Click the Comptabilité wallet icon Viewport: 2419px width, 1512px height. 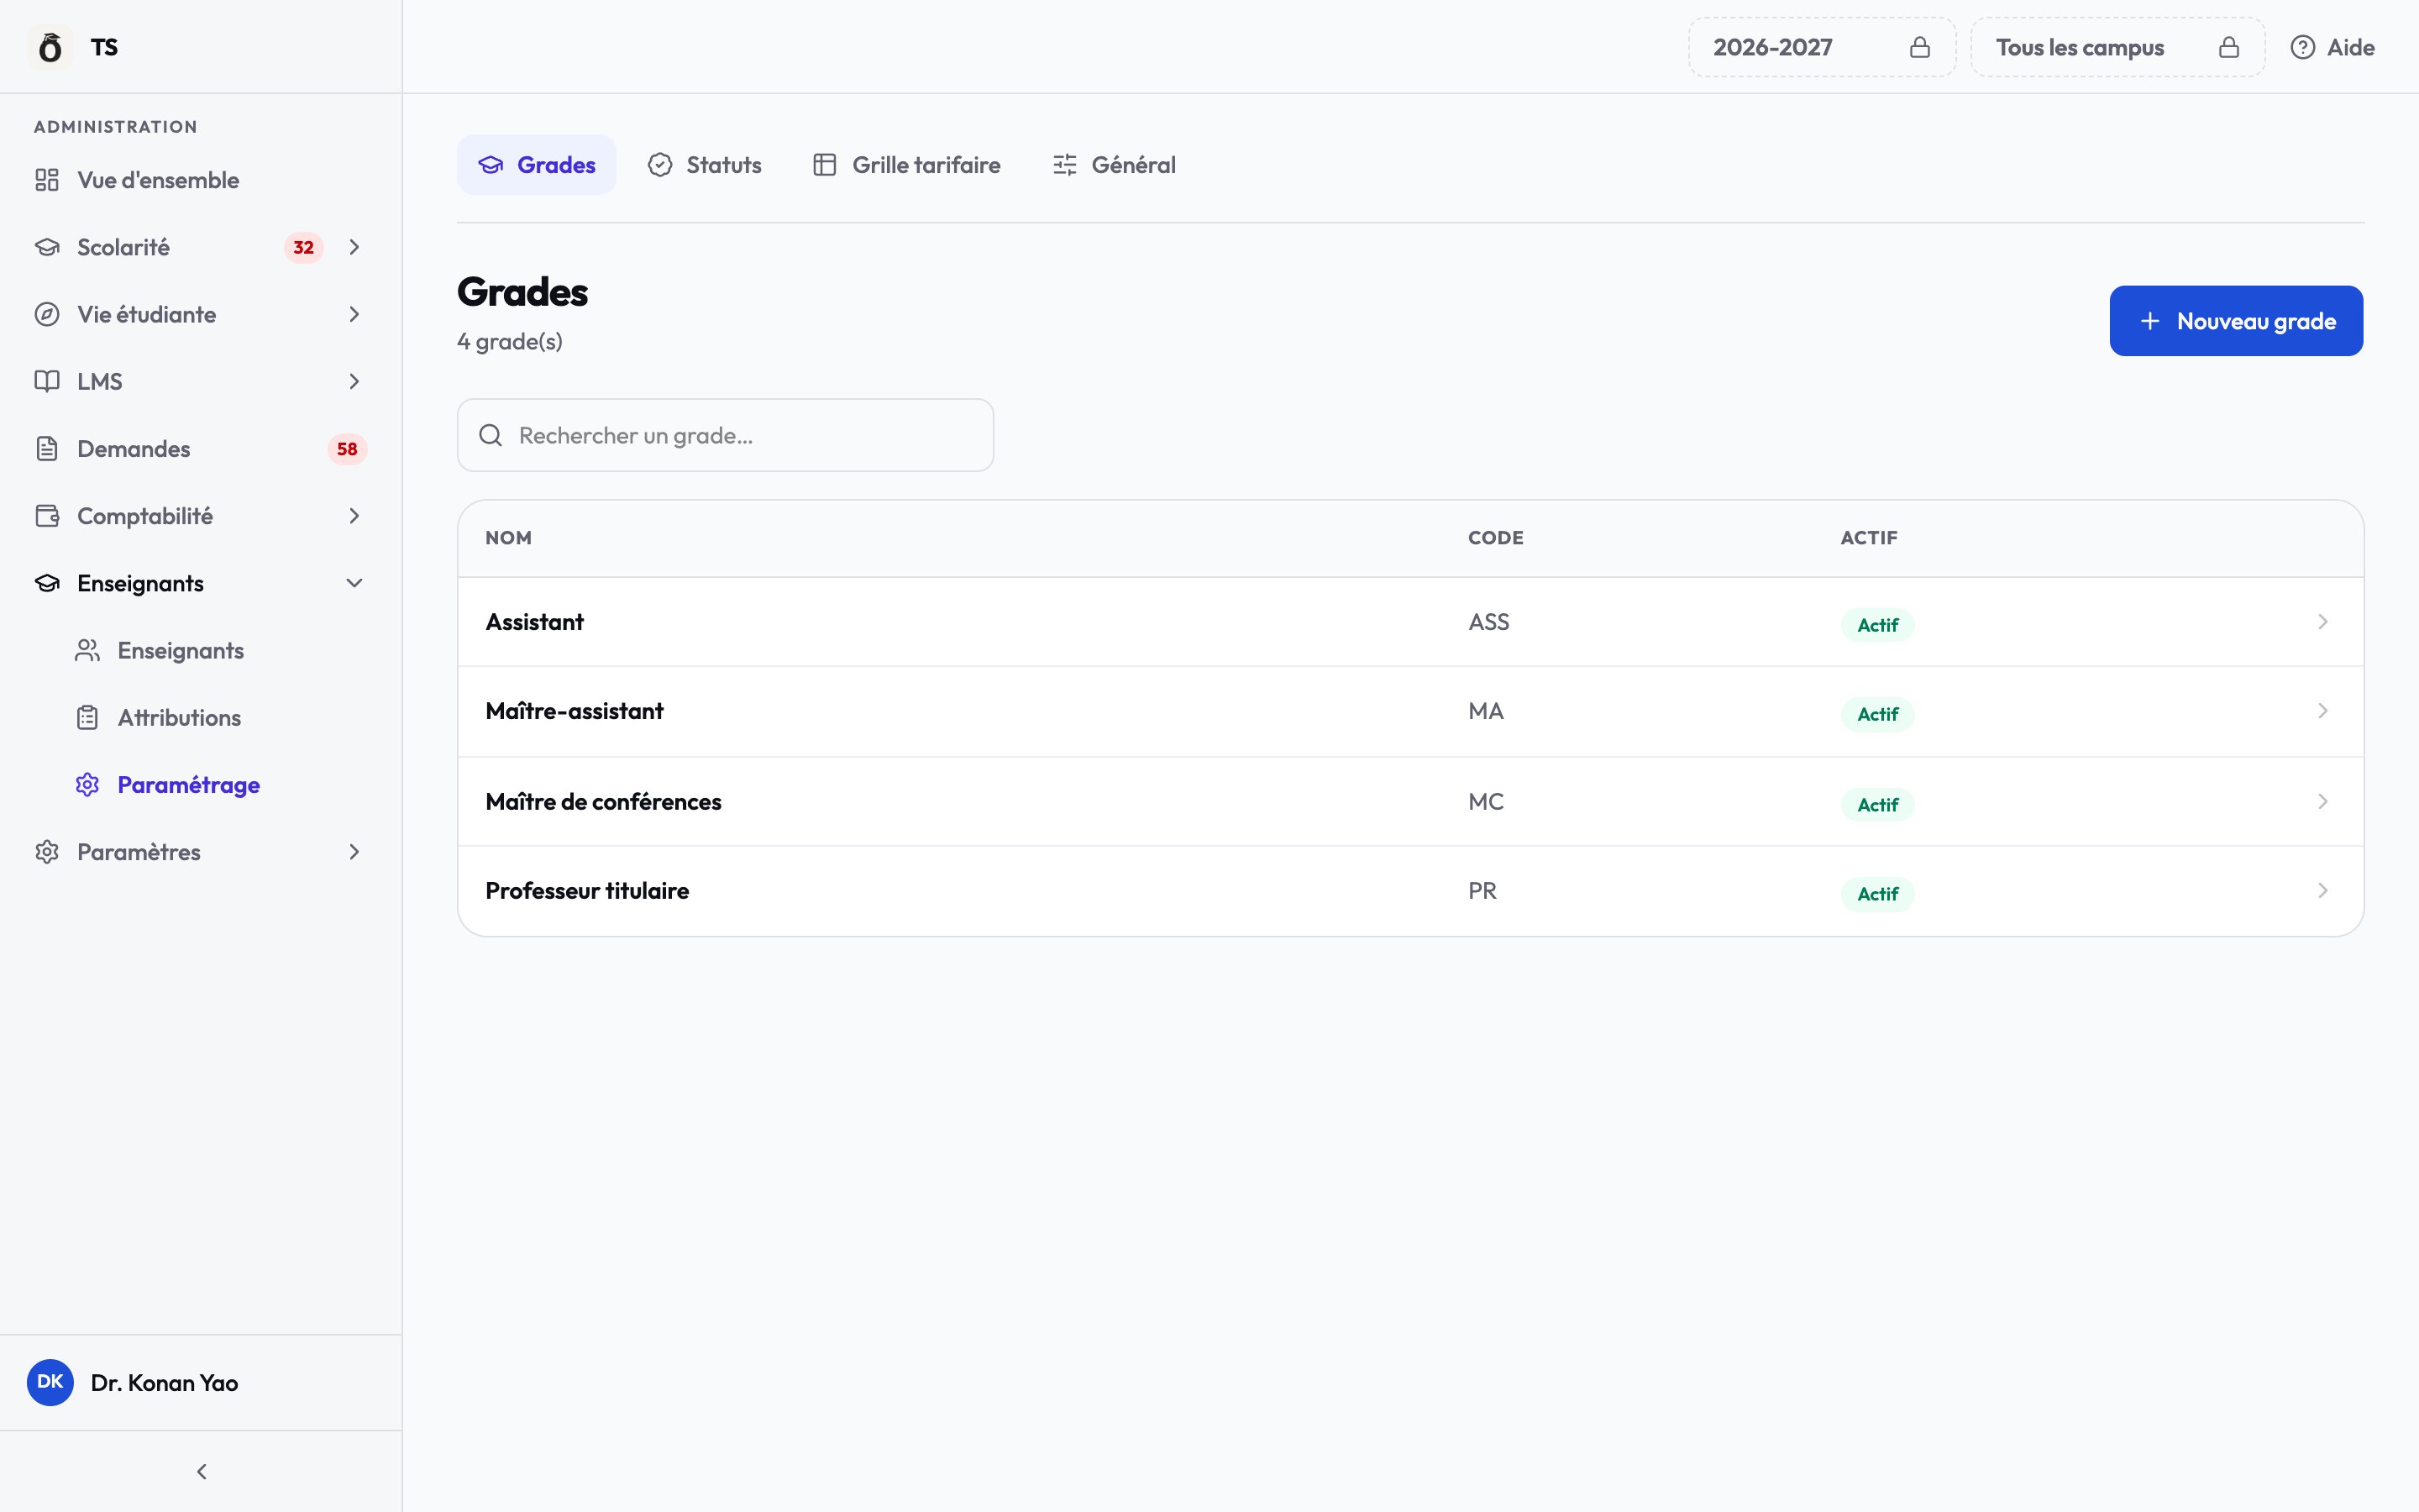(47, 516)
